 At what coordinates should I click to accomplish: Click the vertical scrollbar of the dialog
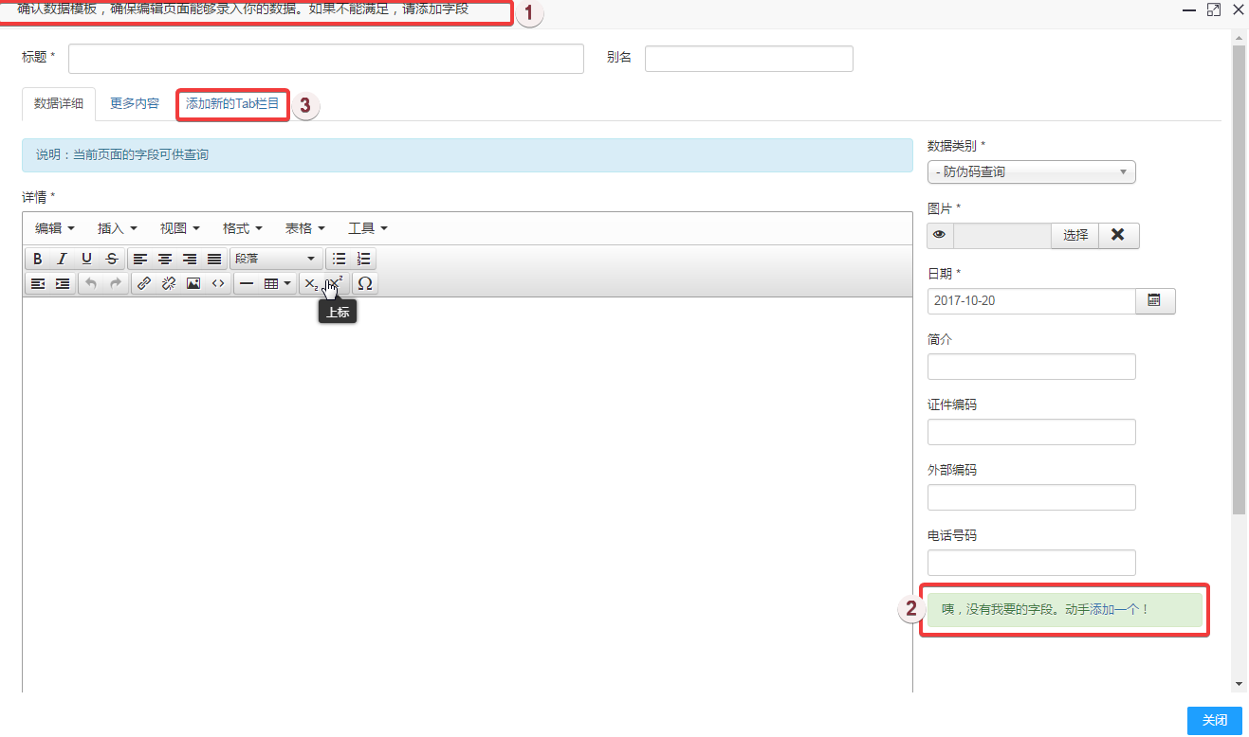(1239, 279)
